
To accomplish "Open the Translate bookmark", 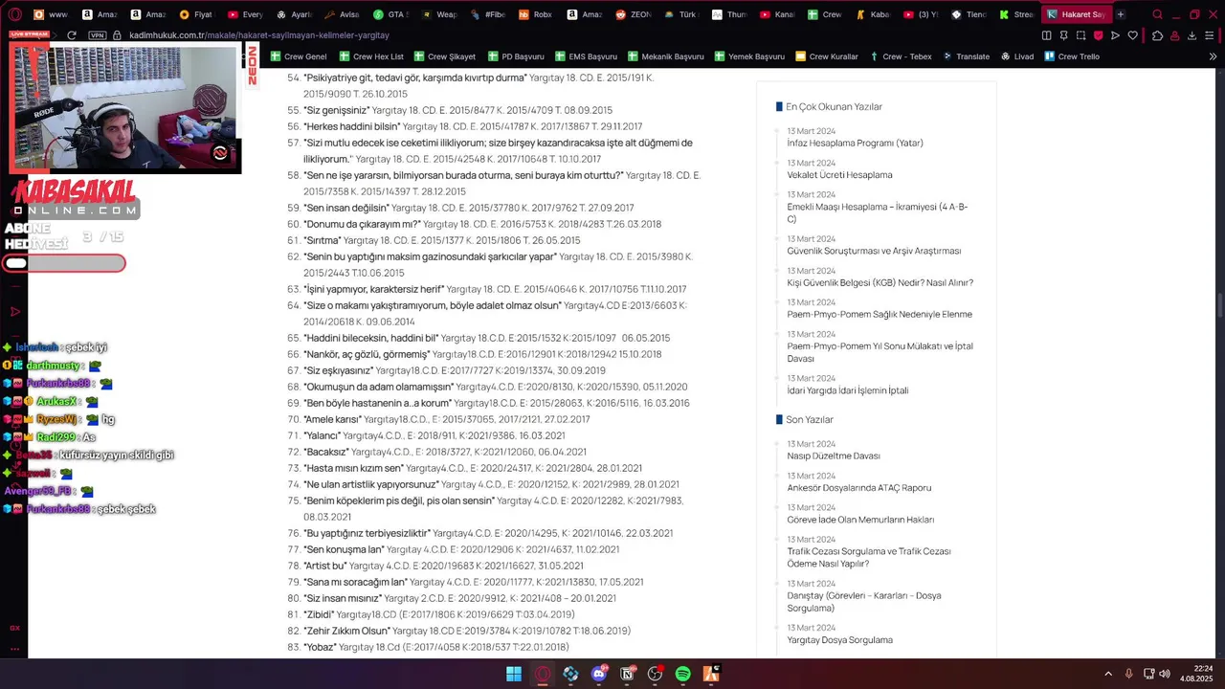I will point(966,56).
